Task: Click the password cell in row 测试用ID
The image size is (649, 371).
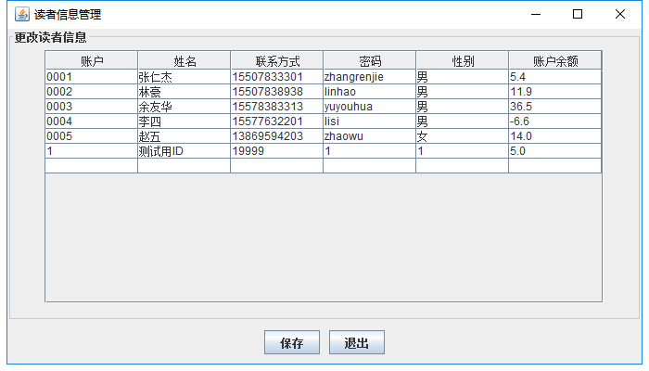Action: (x=370, y=151)
